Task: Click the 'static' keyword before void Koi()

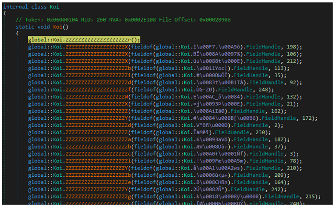Action: (x=25, y=27)
